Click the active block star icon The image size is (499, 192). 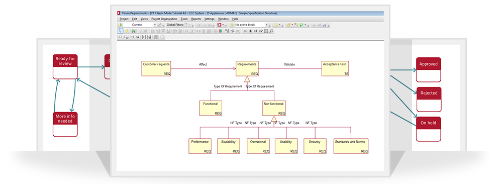232,25
